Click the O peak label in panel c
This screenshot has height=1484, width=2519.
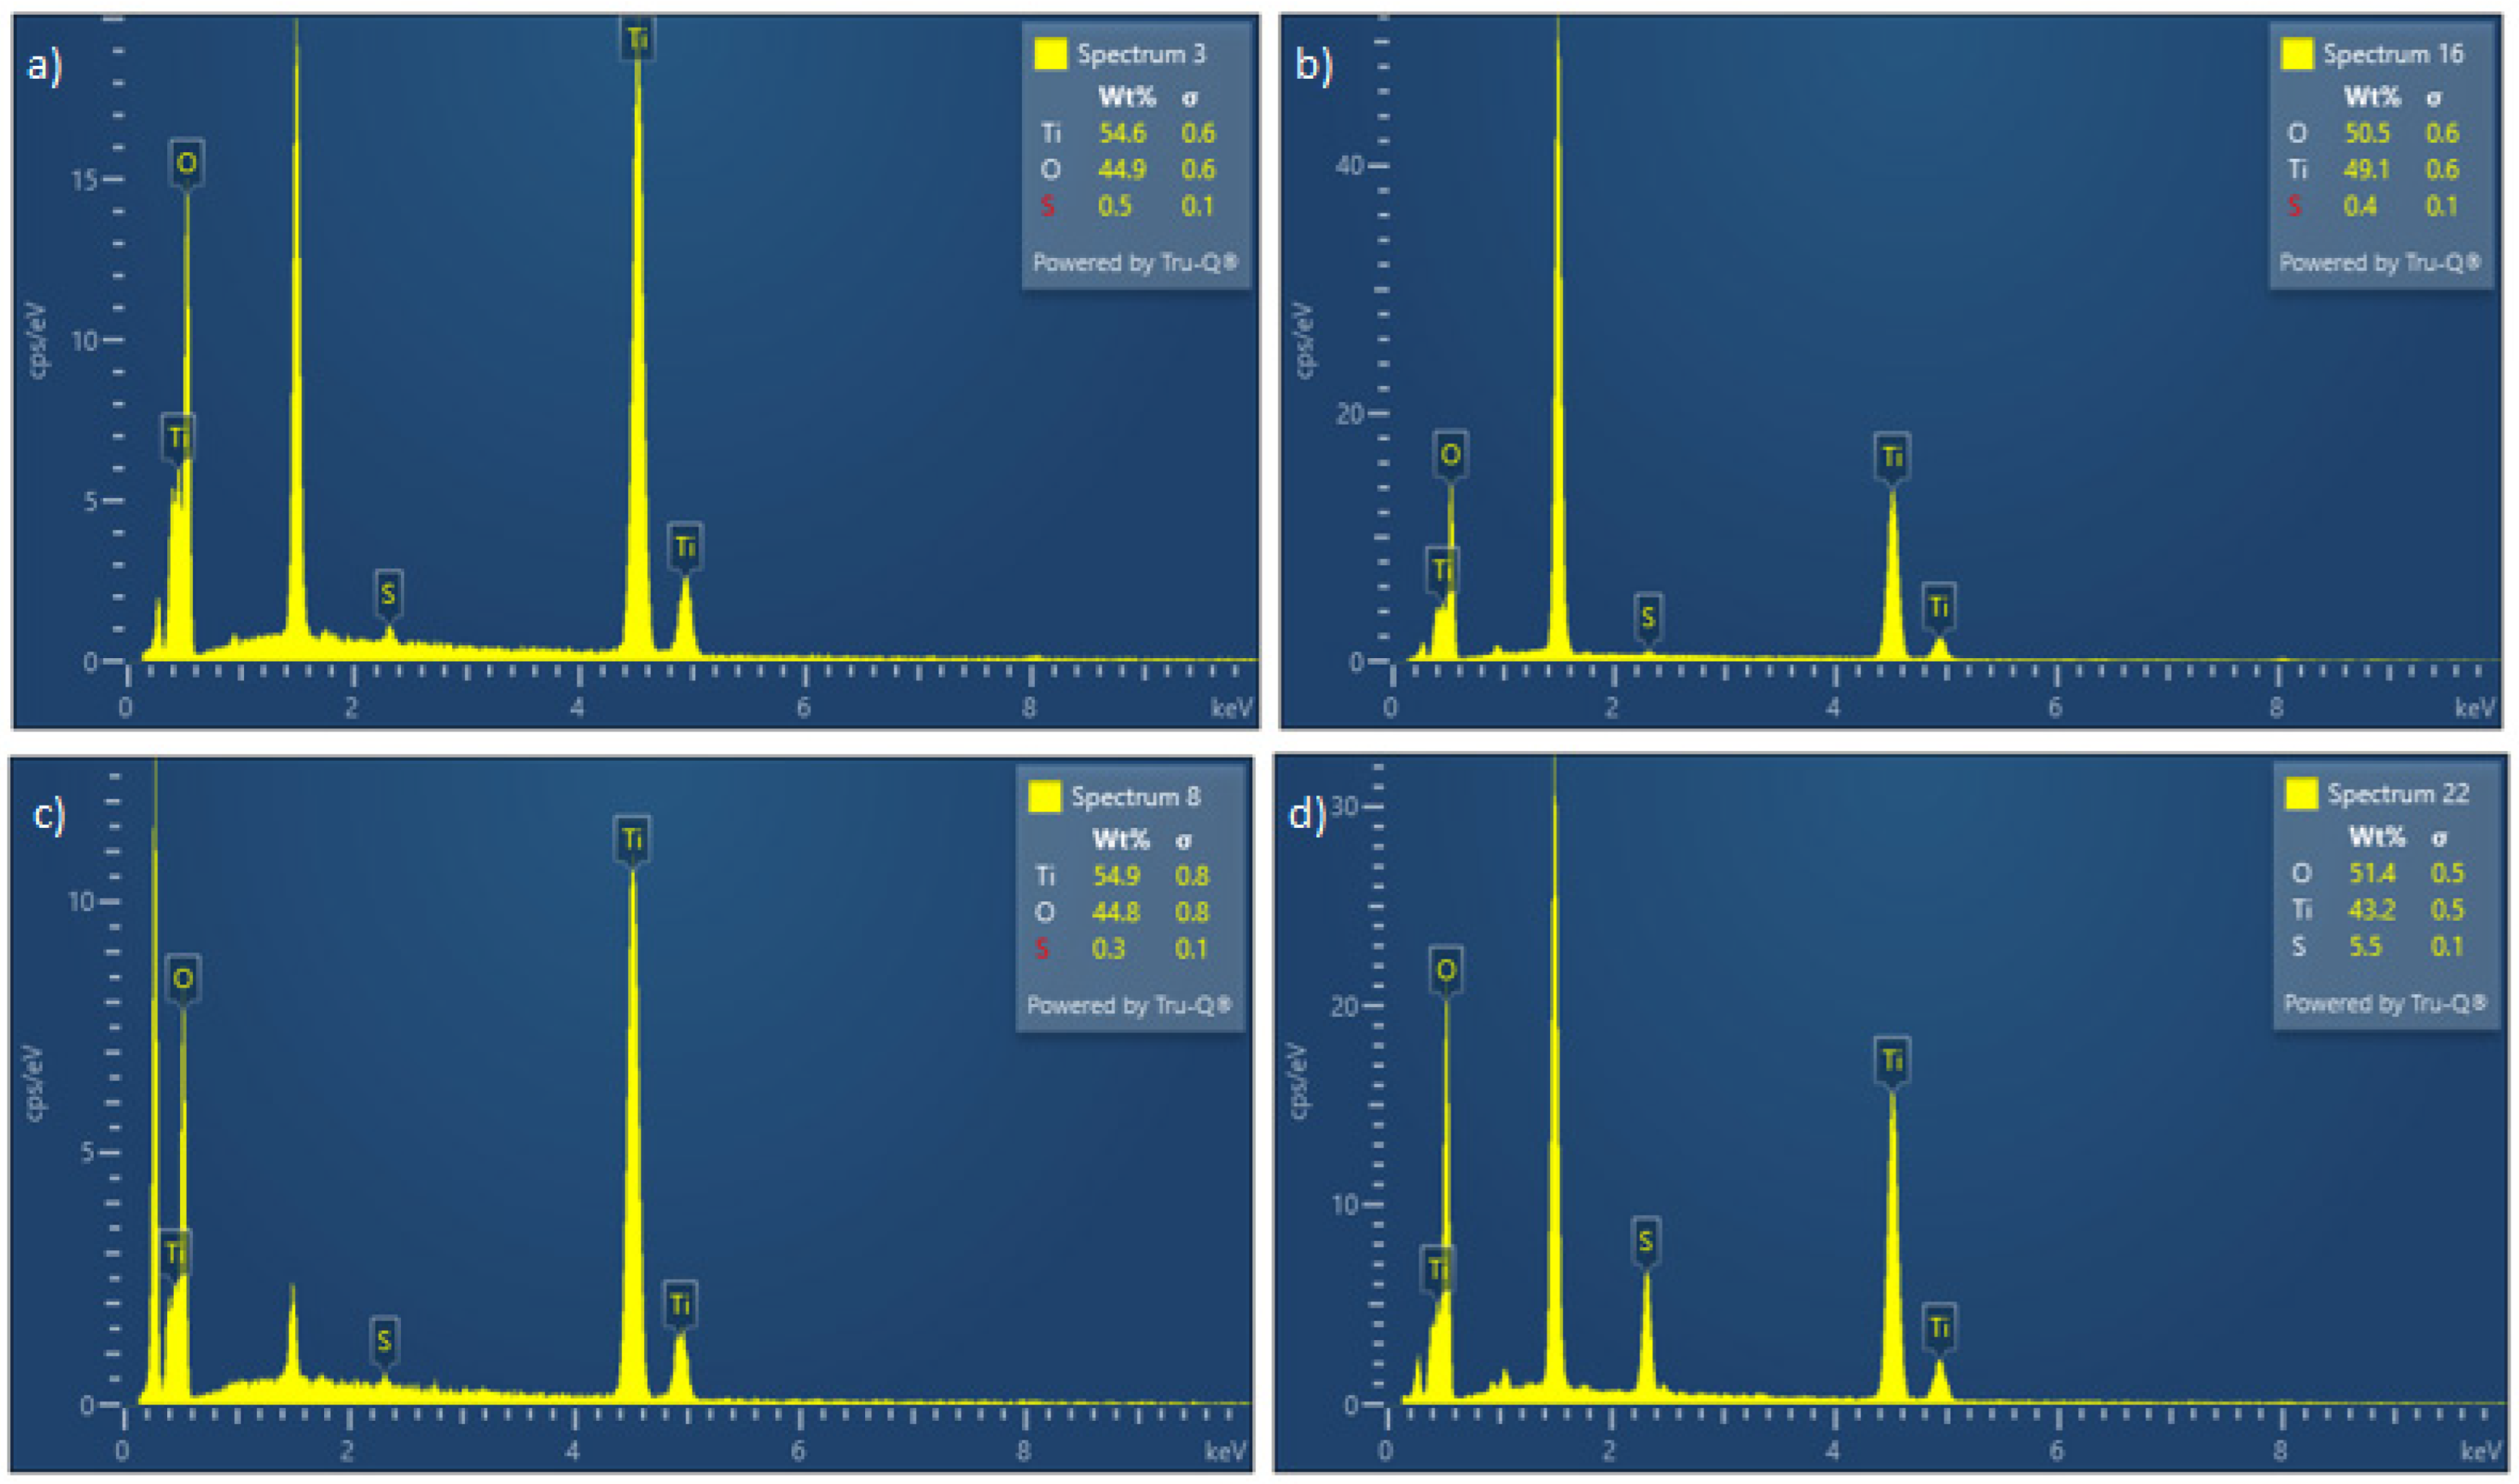(x=183, y=978)
